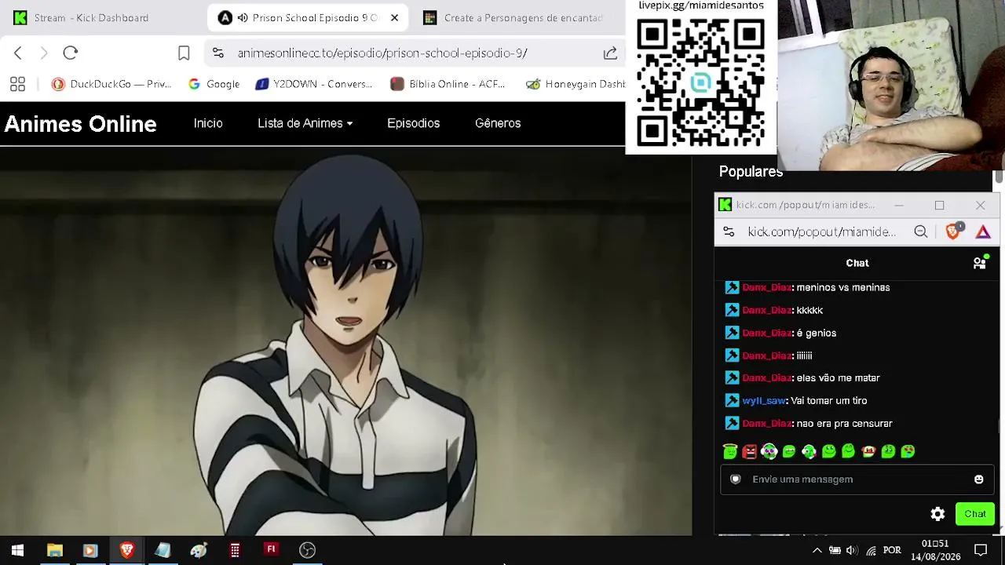This screenshot has height=565, width=1005.
Task: Open the Windows notification center
Action: coord(981,550)
